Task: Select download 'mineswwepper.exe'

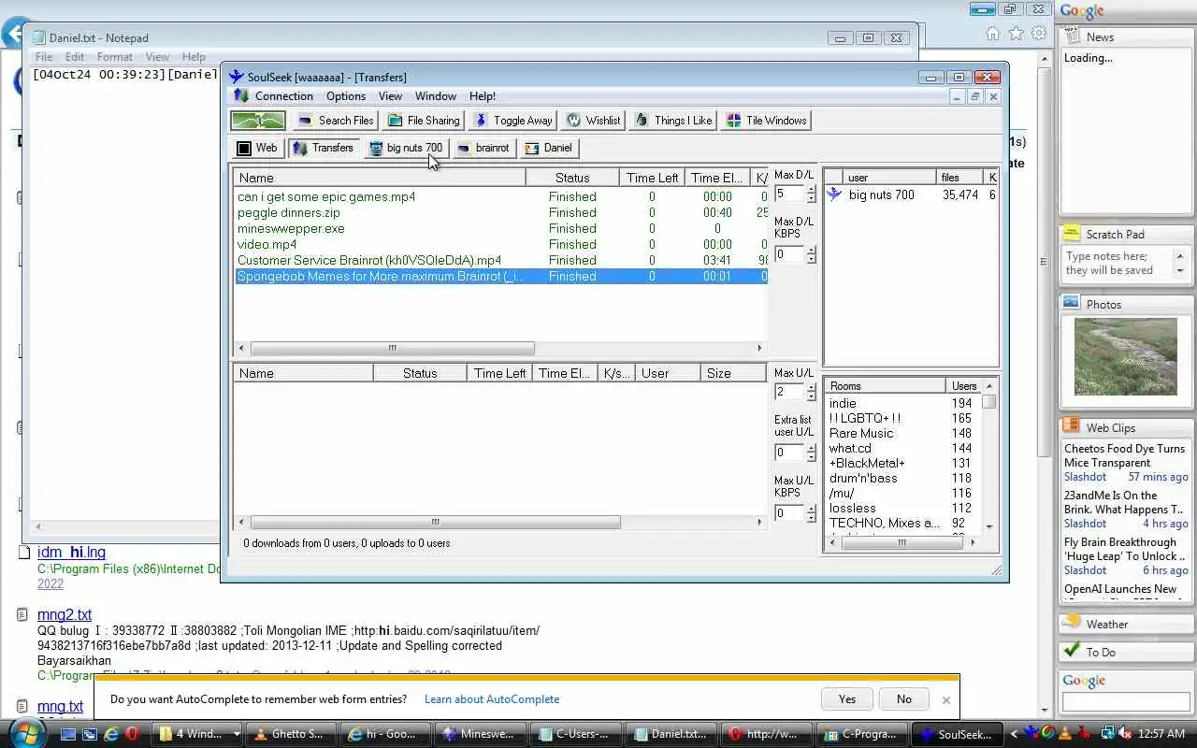Action: pyautogui.click(x=500, y=228)
